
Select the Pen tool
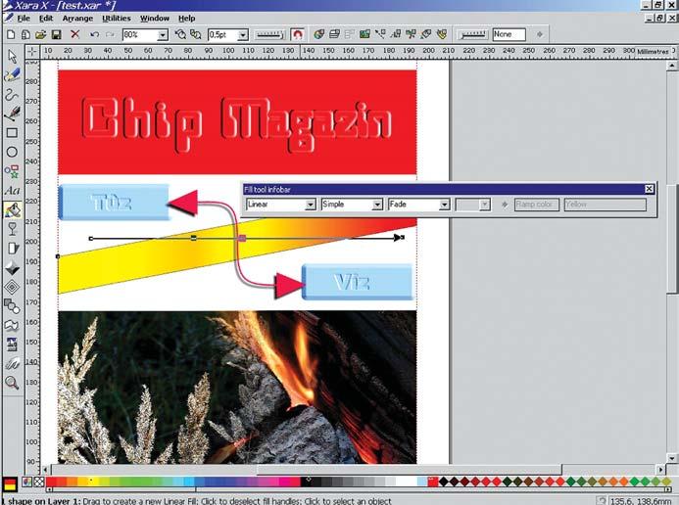pos(12,114)
